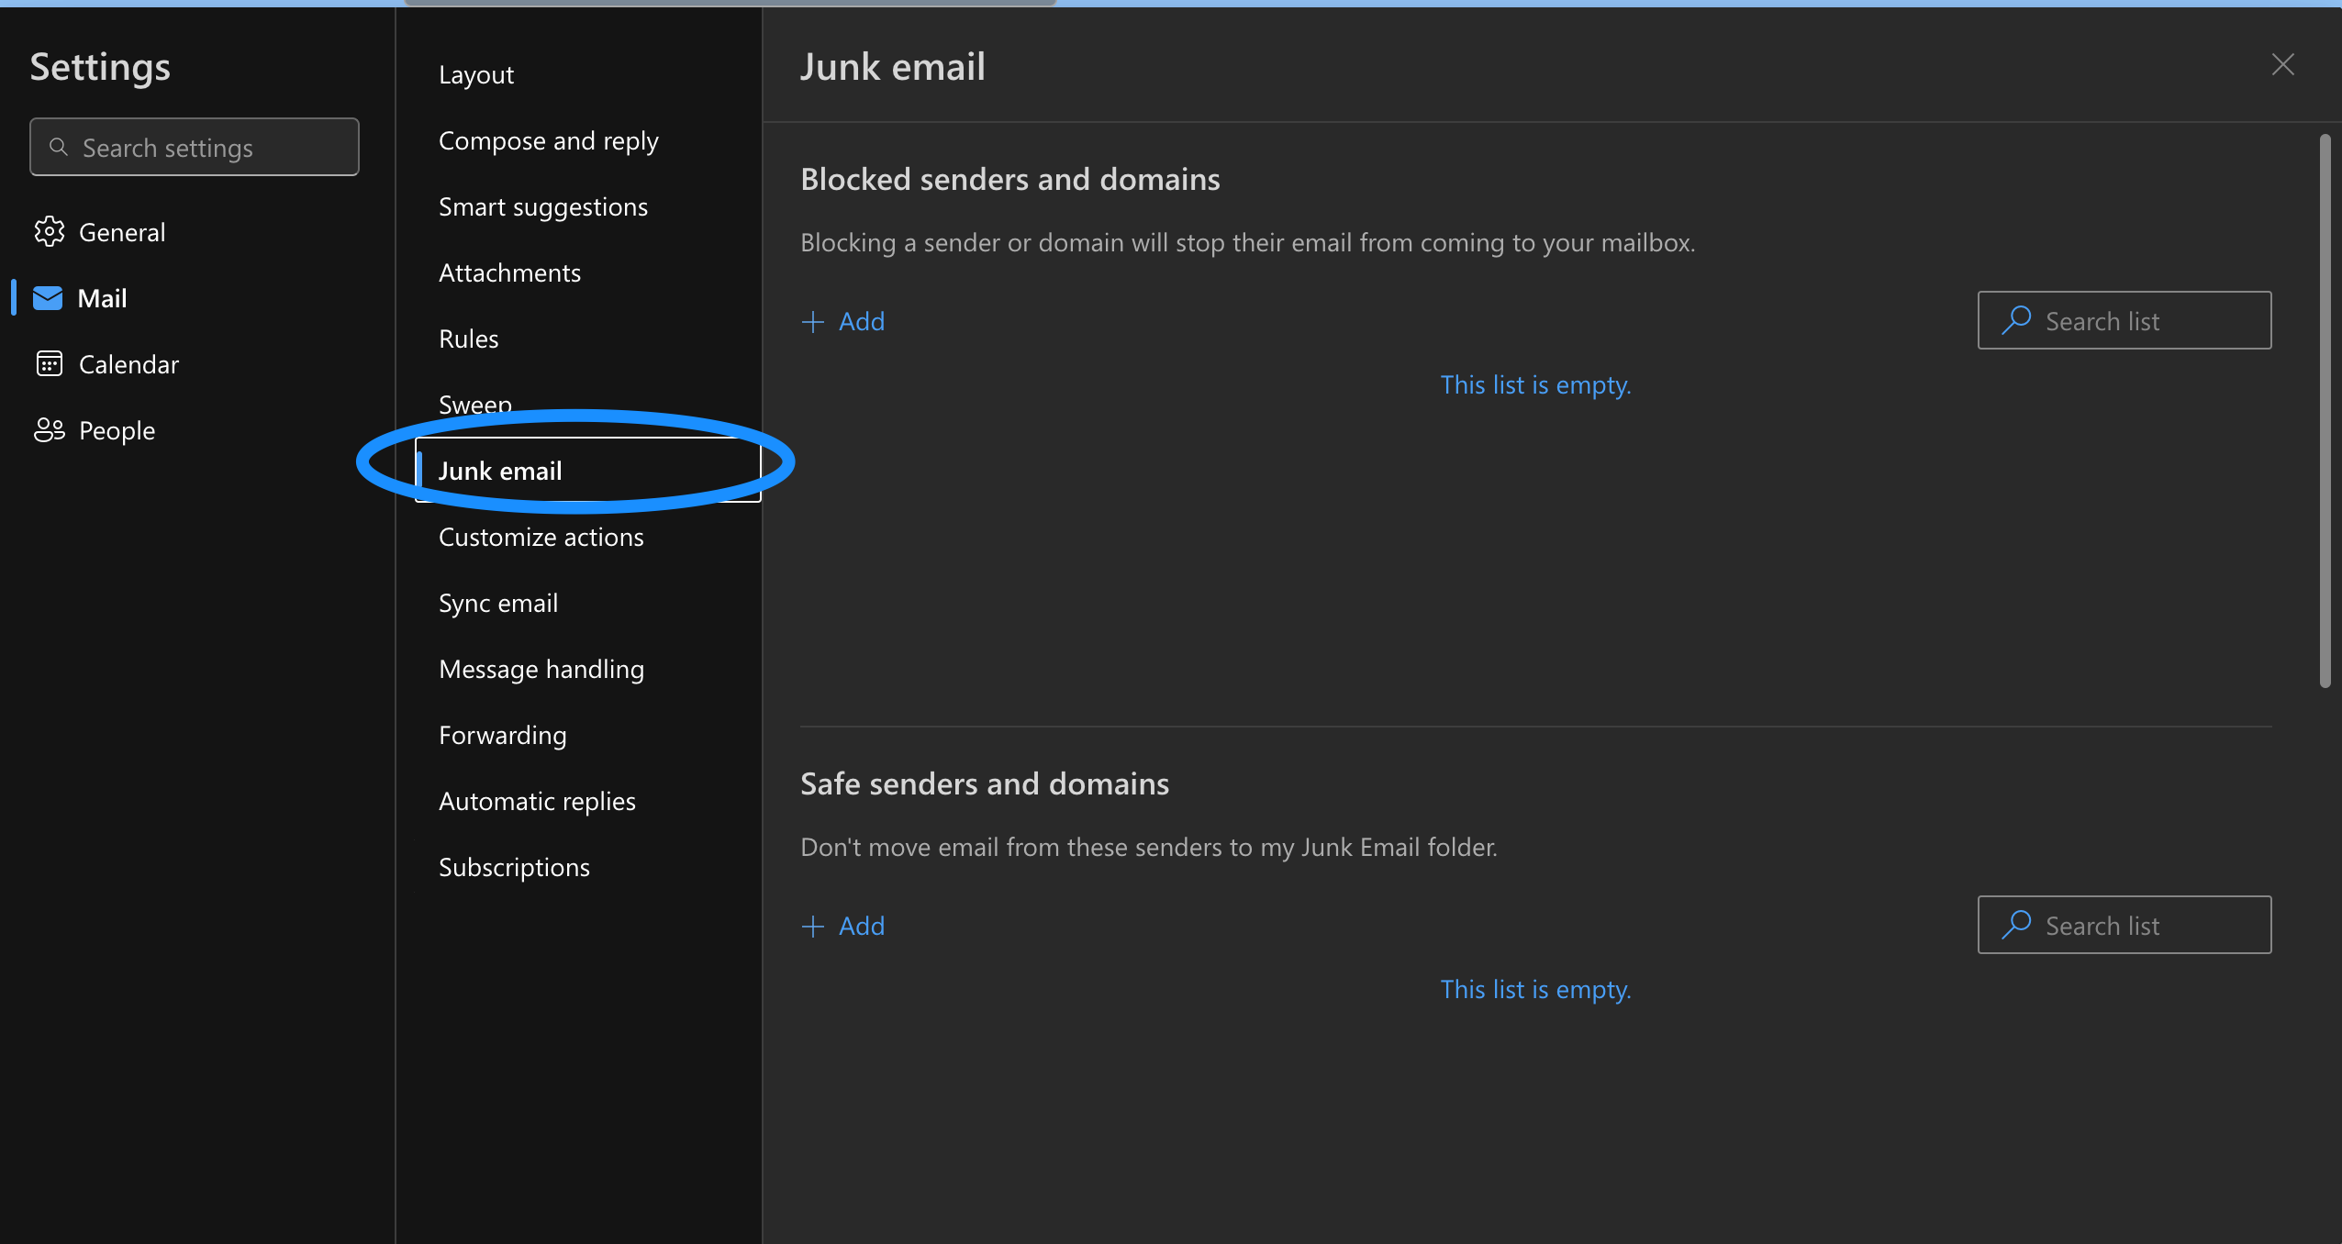The image size is (2342, 1244).
Task: Click Add under Blocked senders and domains
Action: (x=859, y=321)
